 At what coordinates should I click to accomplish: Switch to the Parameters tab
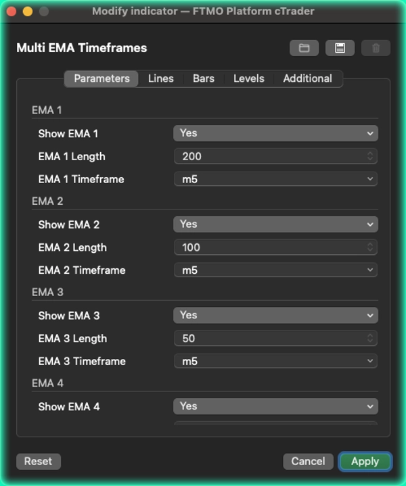101,78
